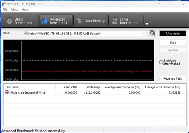Viewport: 189px width, 133px height.
Task: Click the Skip Task button
Action: click(173, 50)
